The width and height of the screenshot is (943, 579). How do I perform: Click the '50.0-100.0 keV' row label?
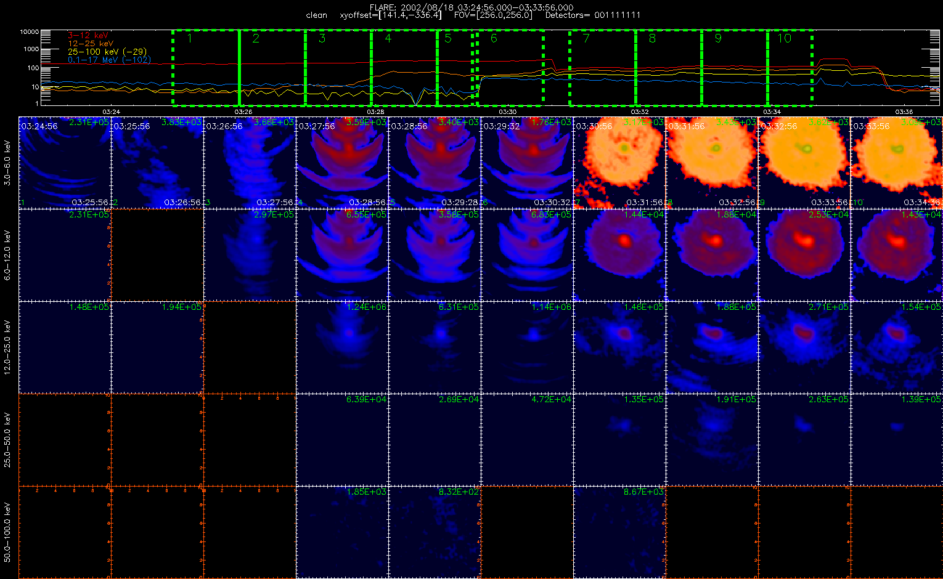pyautogui.click(x=7, y=532)
